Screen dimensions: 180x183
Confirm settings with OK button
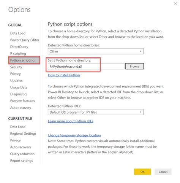point(142,172)
